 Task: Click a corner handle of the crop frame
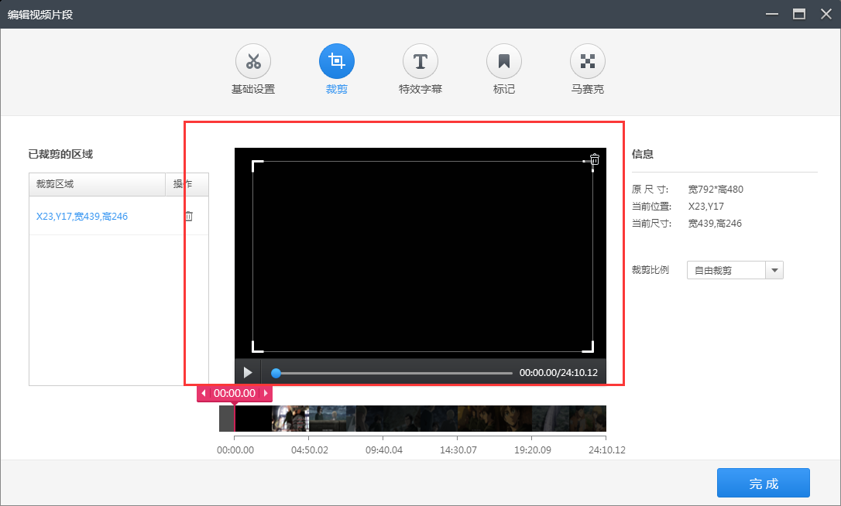tap(254, 162)
